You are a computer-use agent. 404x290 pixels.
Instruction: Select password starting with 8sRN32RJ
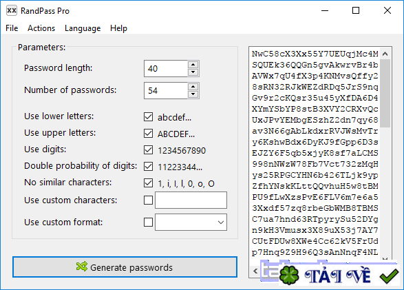tap(315, 87)
